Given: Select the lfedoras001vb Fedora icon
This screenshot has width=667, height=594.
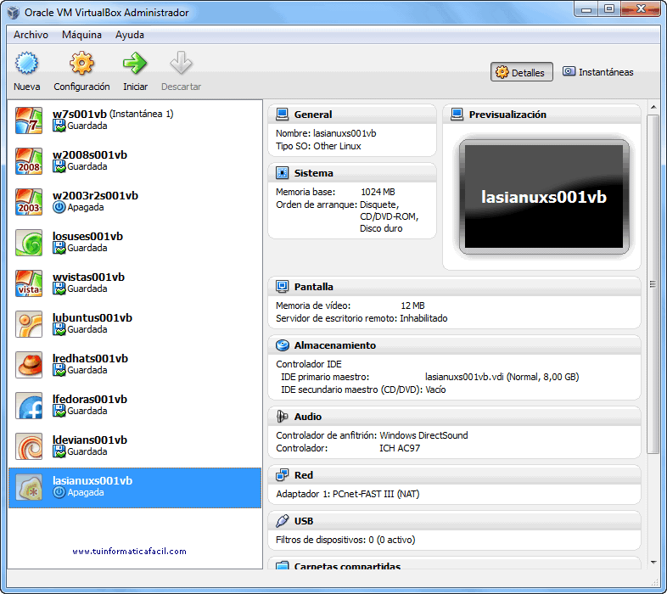Looking at the screenshot, I should 29,406.
